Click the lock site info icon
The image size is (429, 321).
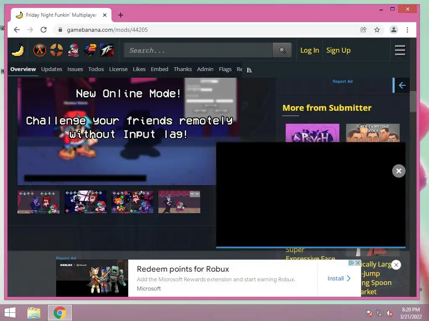60,30
